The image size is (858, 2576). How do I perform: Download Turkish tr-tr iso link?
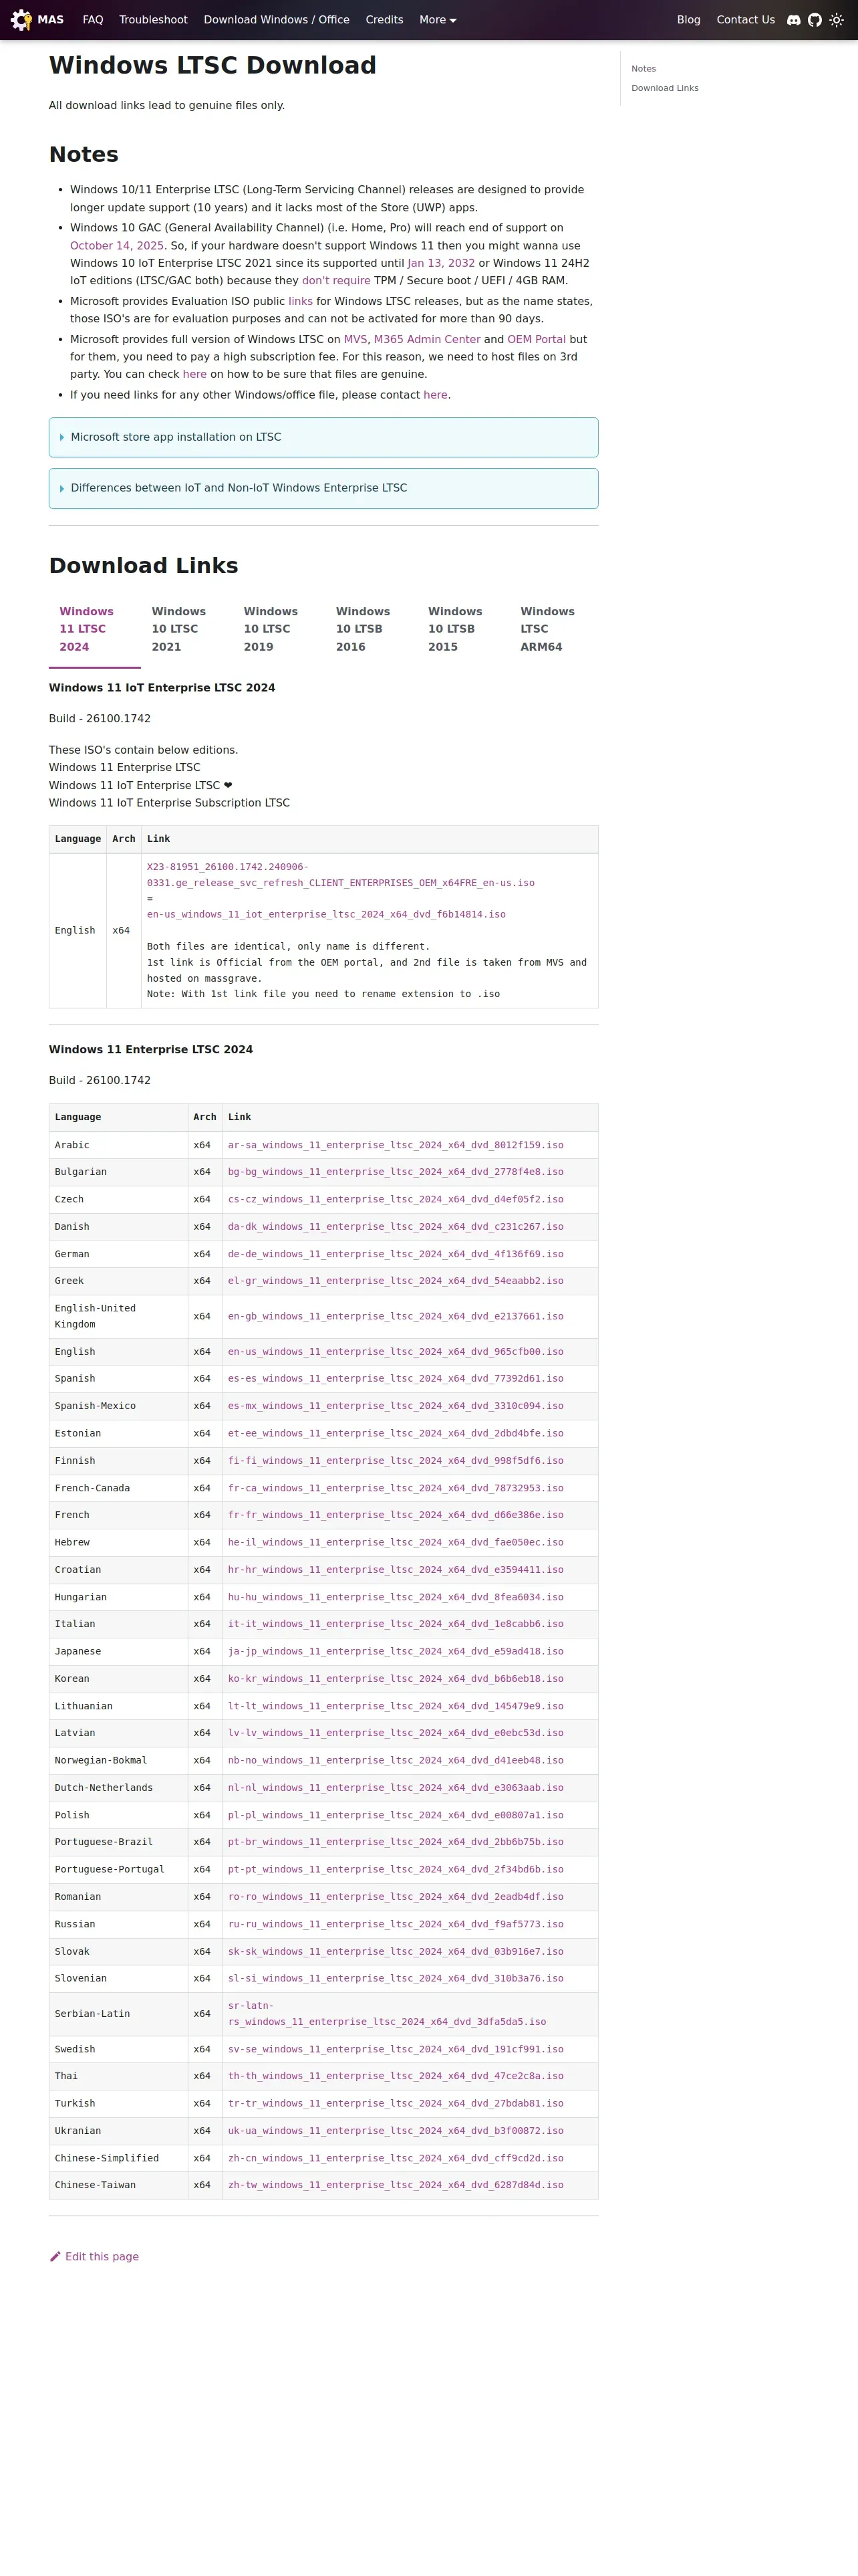(x=396, y=2104)
